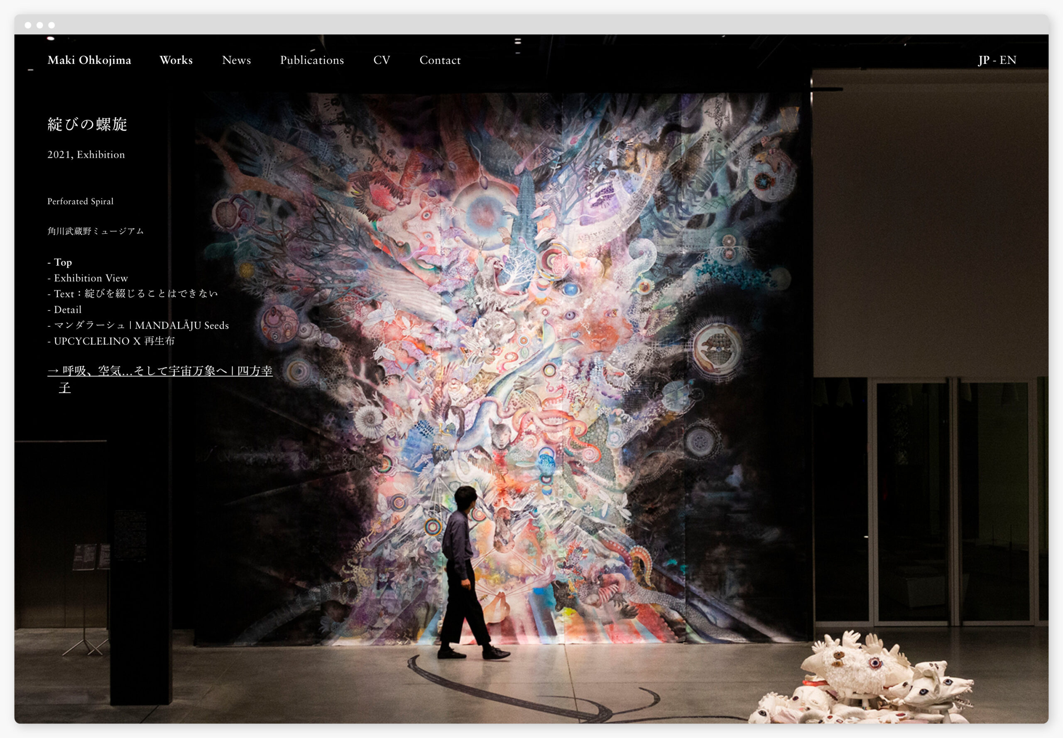Open the Maki Ohkojima home link
The height and width of the screenshot is (738, 1063).
pos(89,60)
